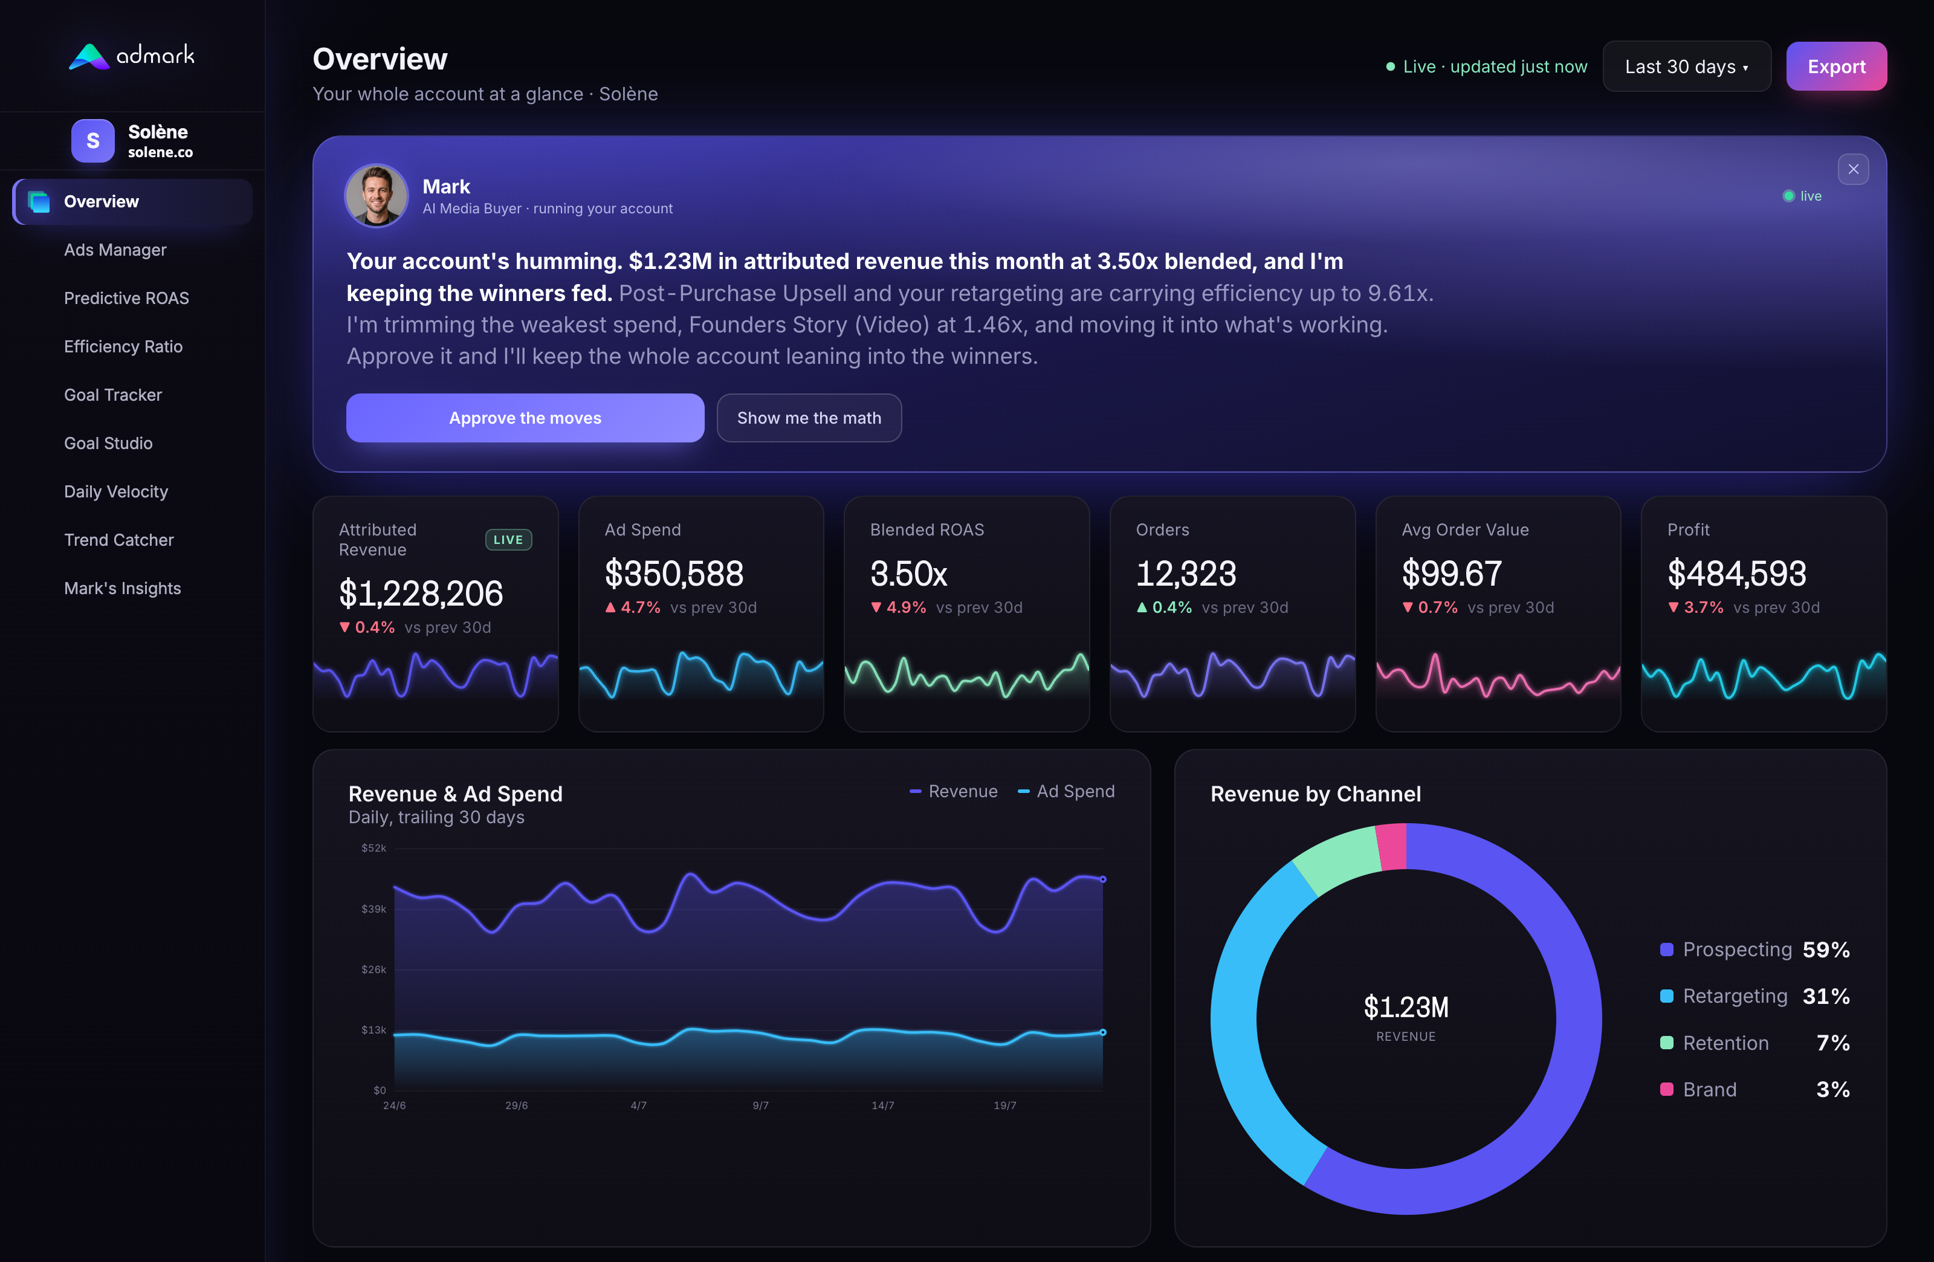Click Mark's profile photo
Viewport: 1934px width, 1262px height.
[x=377, y=196]
